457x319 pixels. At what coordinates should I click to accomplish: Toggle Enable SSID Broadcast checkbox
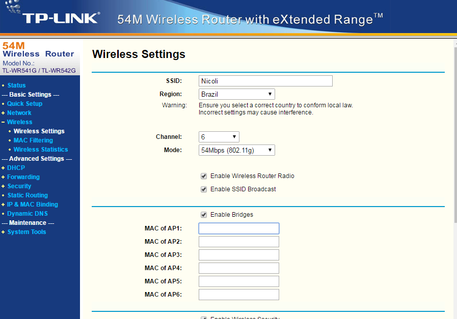[204, 189]
